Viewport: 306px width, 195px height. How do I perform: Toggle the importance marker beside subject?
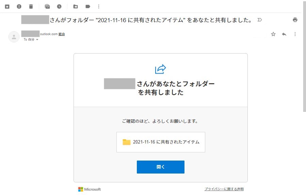tap(260, 20)
